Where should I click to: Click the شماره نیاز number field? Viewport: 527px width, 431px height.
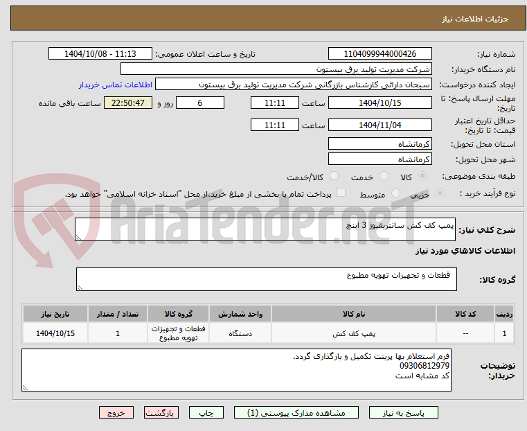379,54
